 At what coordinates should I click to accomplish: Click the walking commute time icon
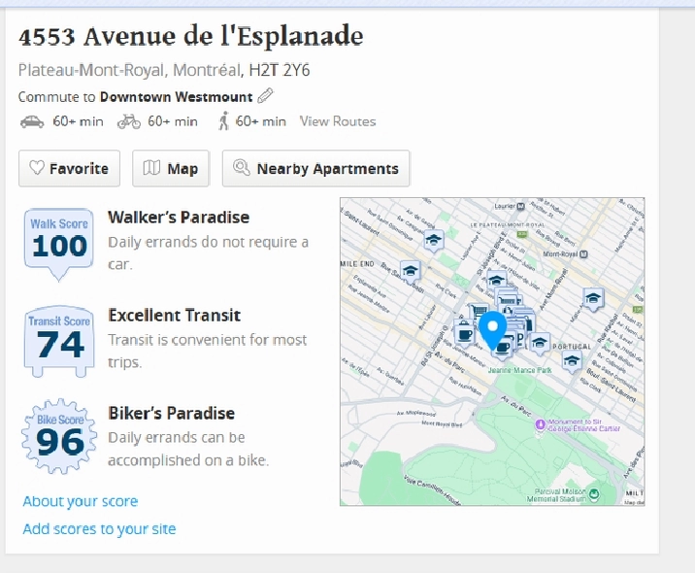pos(224,120)
